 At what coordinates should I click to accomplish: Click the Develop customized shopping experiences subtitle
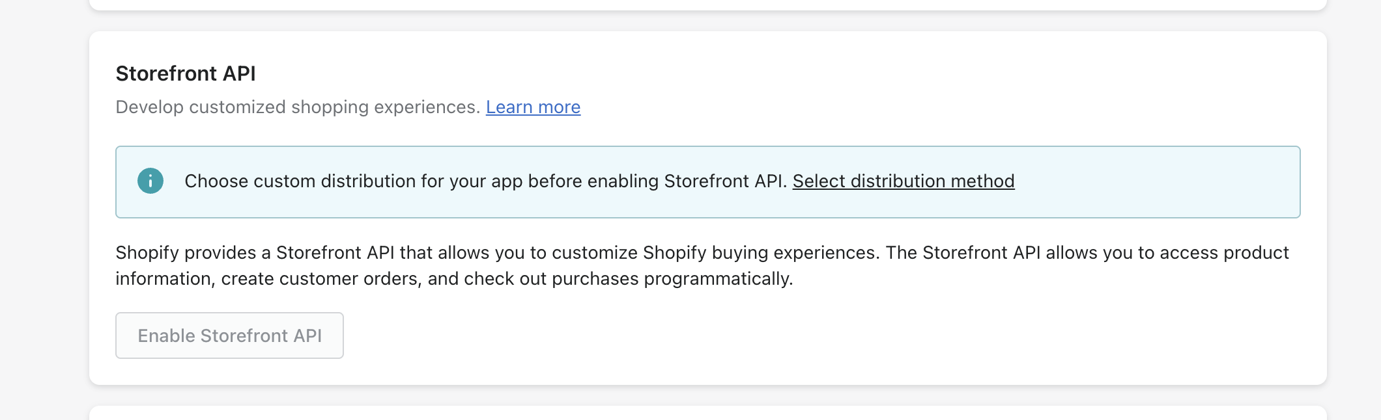(298, 107)
